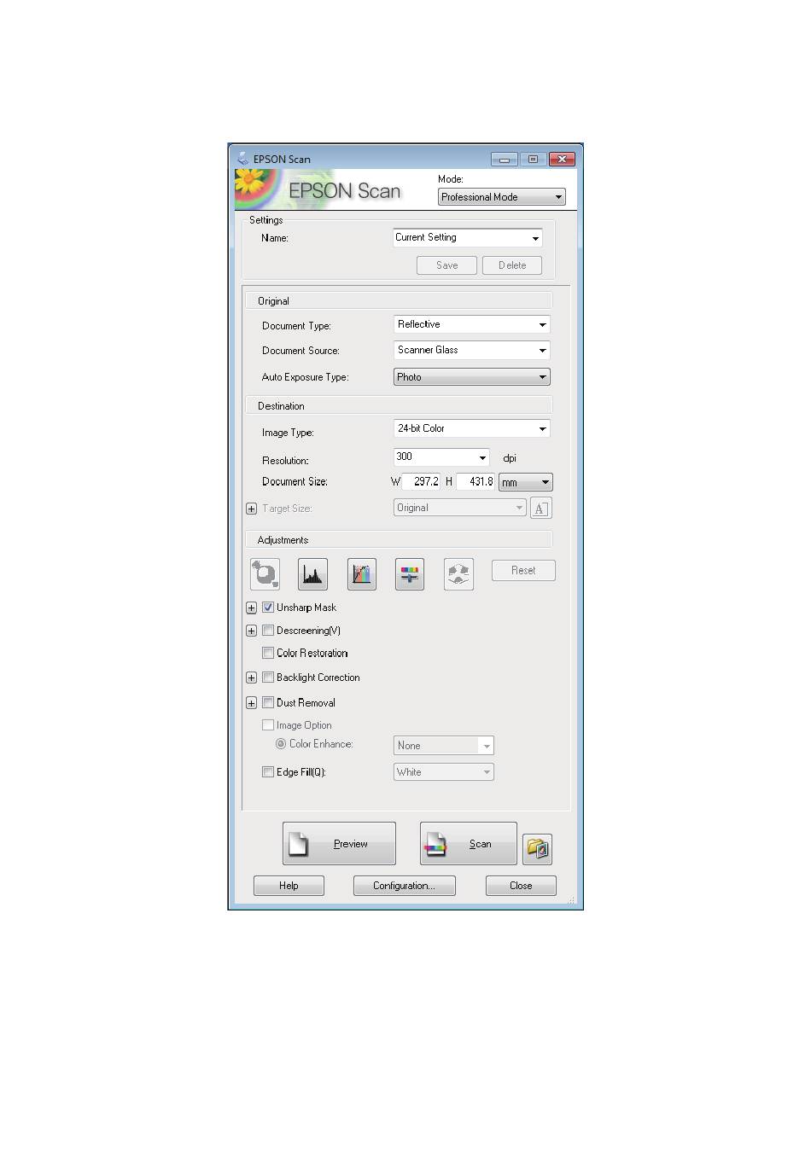Minimize the EPSON Scan window
This screenshot has width=811, height=1169.
504,160
